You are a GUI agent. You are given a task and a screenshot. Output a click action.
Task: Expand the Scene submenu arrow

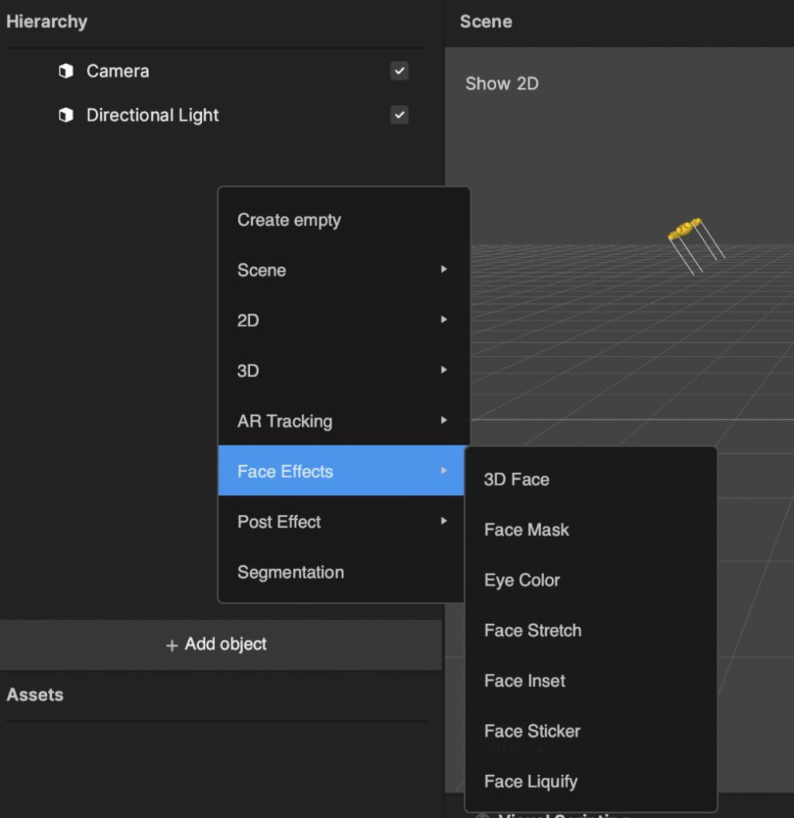click(443, 269)
